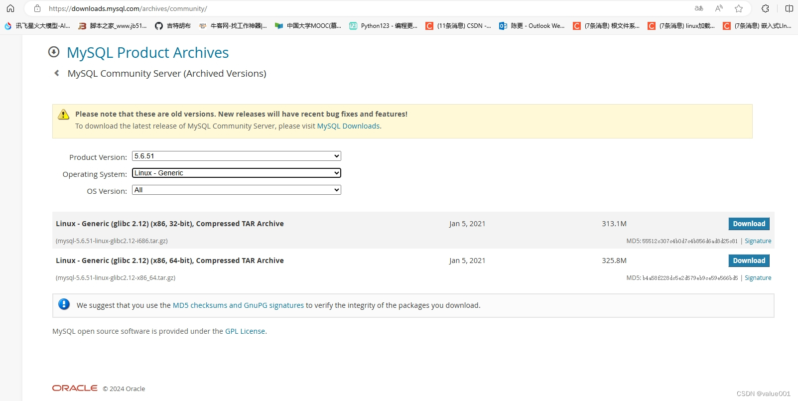Open the GitHub 吉特胡布 bookmark
798x401 pixels.
click(173, 26)
